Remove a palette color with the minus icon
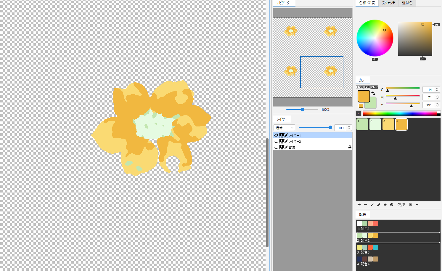The image size is (442, 271). [366, 205]
